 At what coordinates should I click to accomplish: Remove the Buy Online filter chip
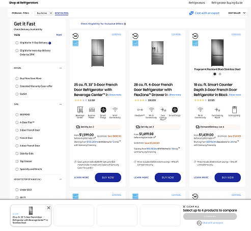(x=51, y=13)
